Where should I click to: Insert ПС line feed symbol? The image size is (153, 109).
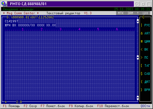144,58
